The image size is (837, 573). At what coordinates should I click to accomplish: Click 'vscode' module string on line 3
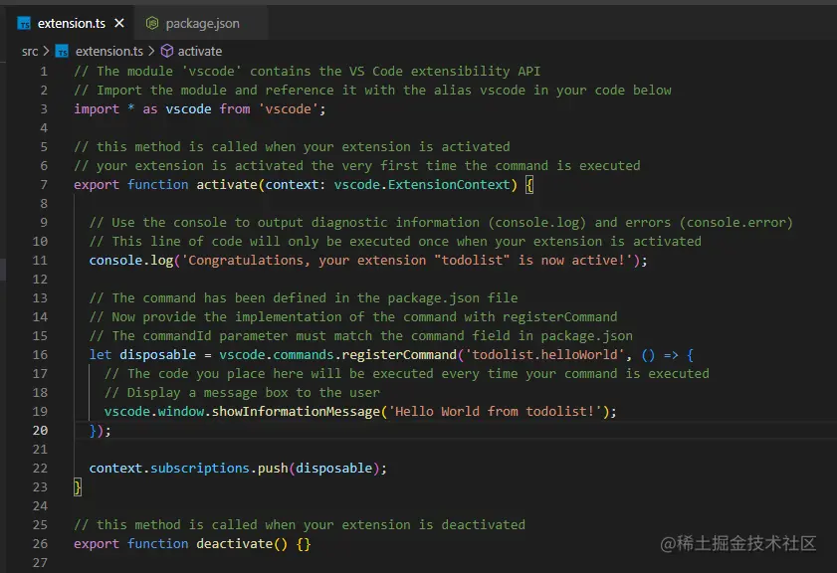289,108
